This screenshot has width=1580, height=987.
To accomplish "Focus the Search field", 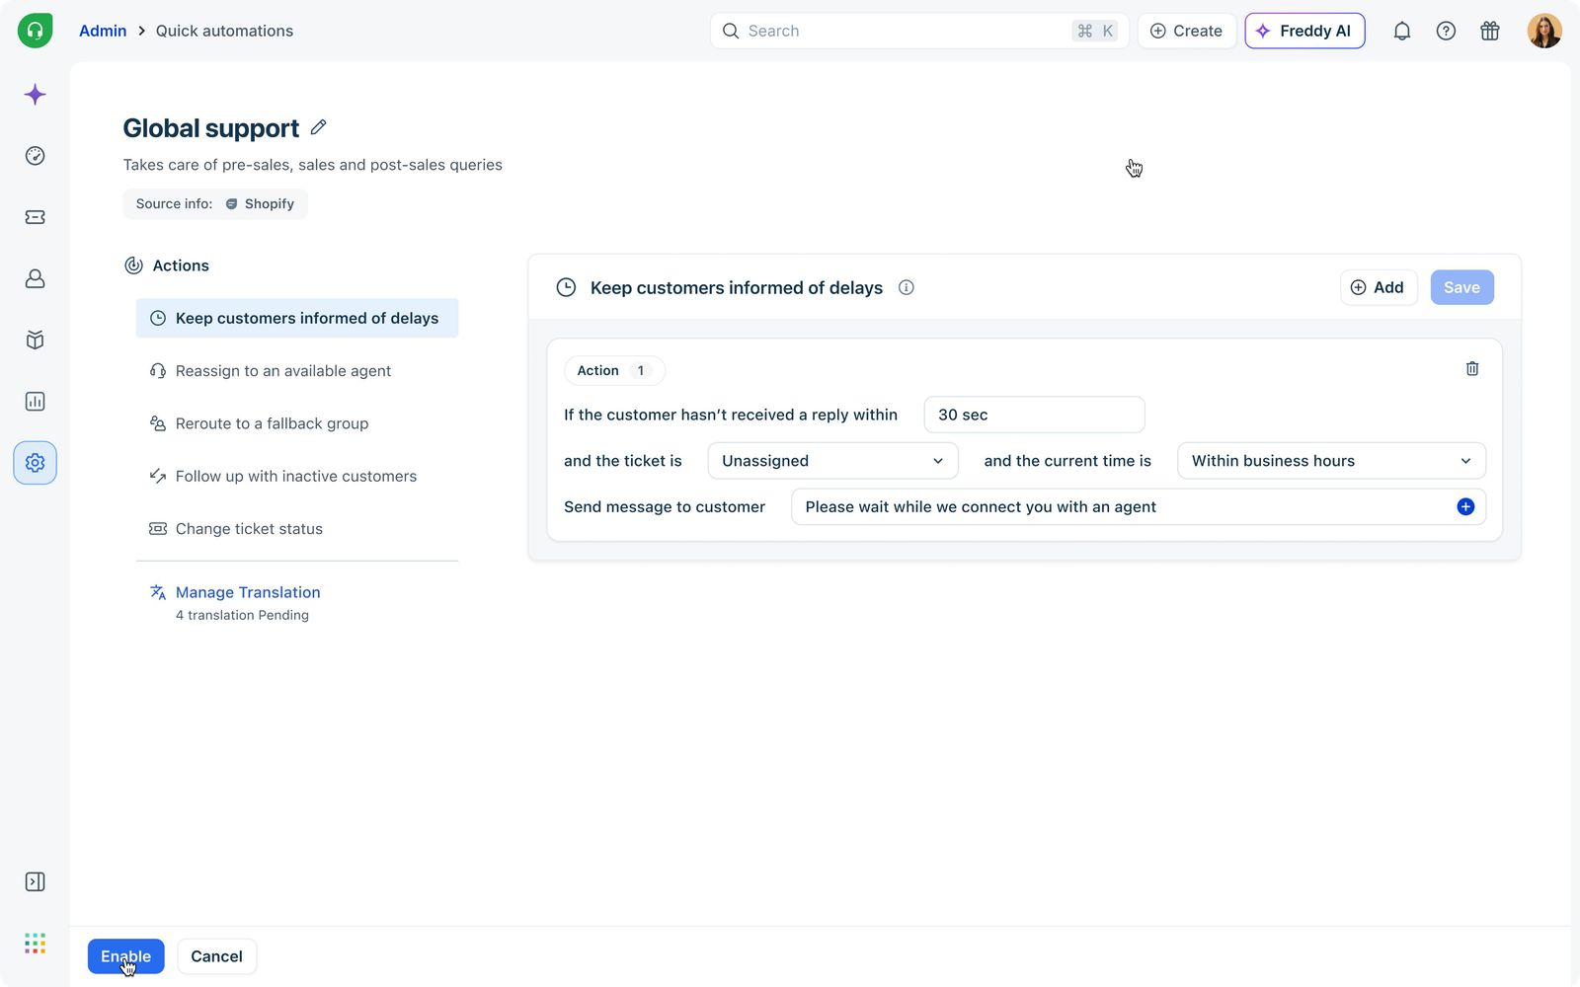I will pos(918,31).
